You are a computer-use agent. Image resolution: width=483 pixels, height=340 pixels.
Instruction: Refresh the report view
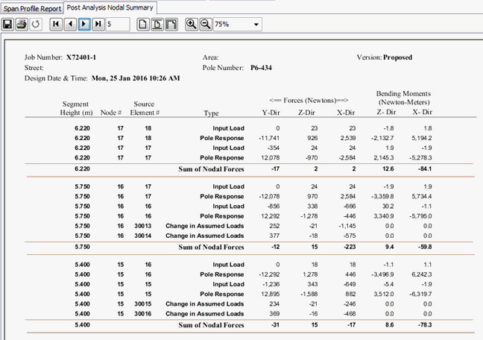coord(36,24)
